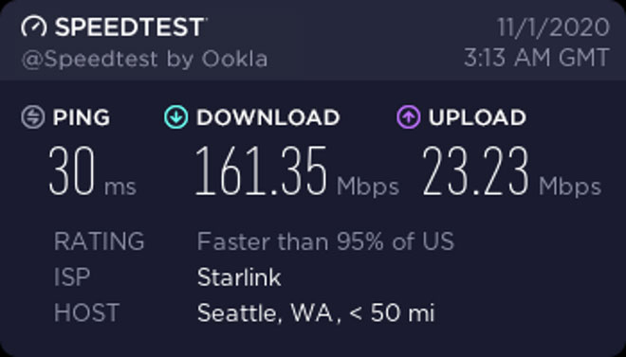
Task: Select the 11/1/2020 date text
Action: pos(553,27)
